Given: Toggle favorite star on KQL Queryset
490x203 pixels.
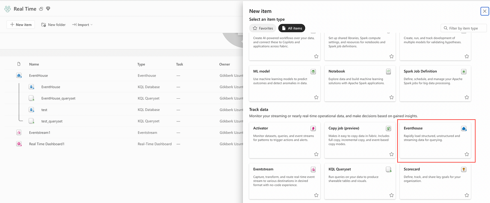Looking at the screenshot, I should 391,195.
